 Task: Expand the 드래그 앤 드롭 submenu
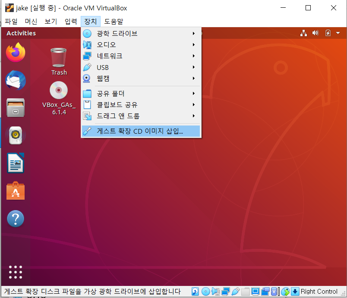(x=141, y=116)
